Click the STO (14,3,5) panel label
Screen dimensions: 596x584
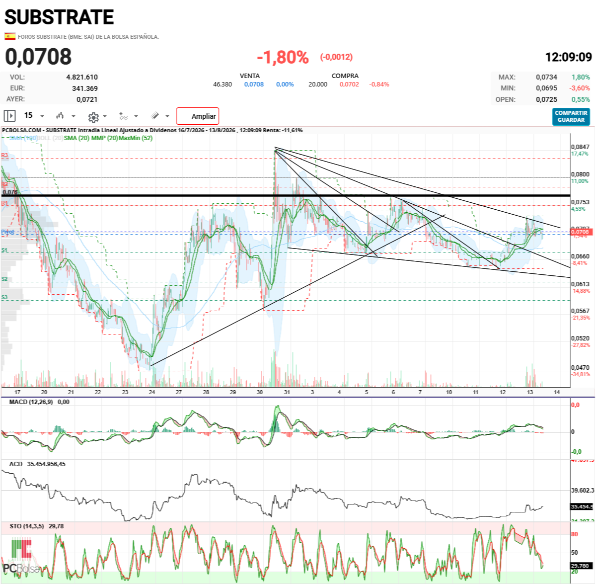click(x=27, y=526)
